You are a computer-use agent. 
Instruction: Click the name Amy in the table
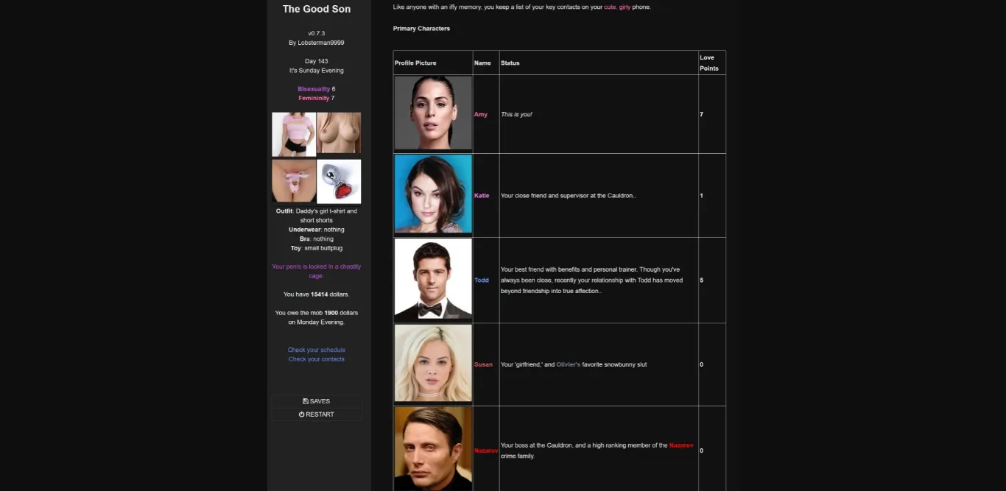pyautogui.click(x=481, y=115)
